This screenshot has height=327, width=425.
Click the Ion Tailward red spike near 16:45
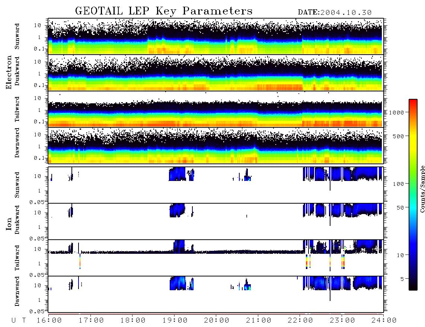click(80, 261)
